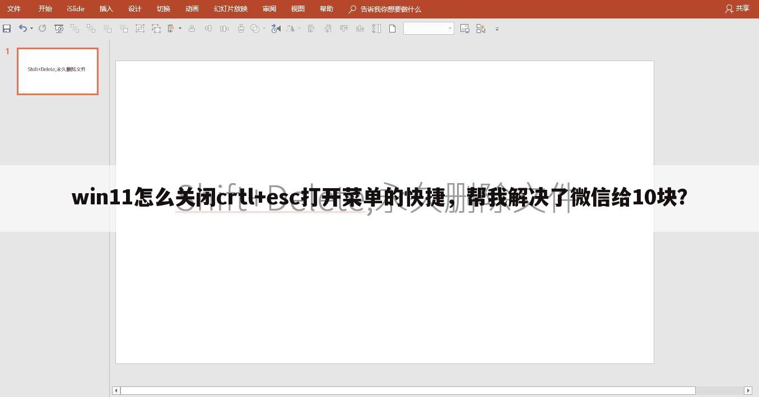Switch to the 切换 tab
The image size is (759, 397).
(x=163, y=9)
